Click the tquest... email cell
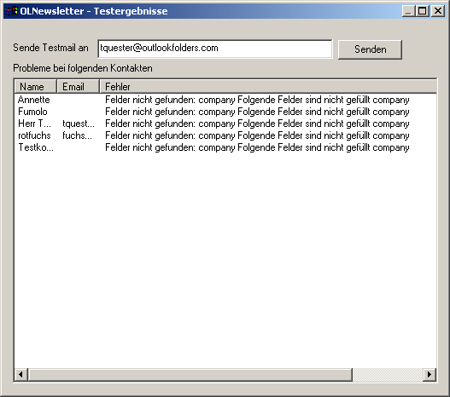The image size is (450, 397). (79, 124)
